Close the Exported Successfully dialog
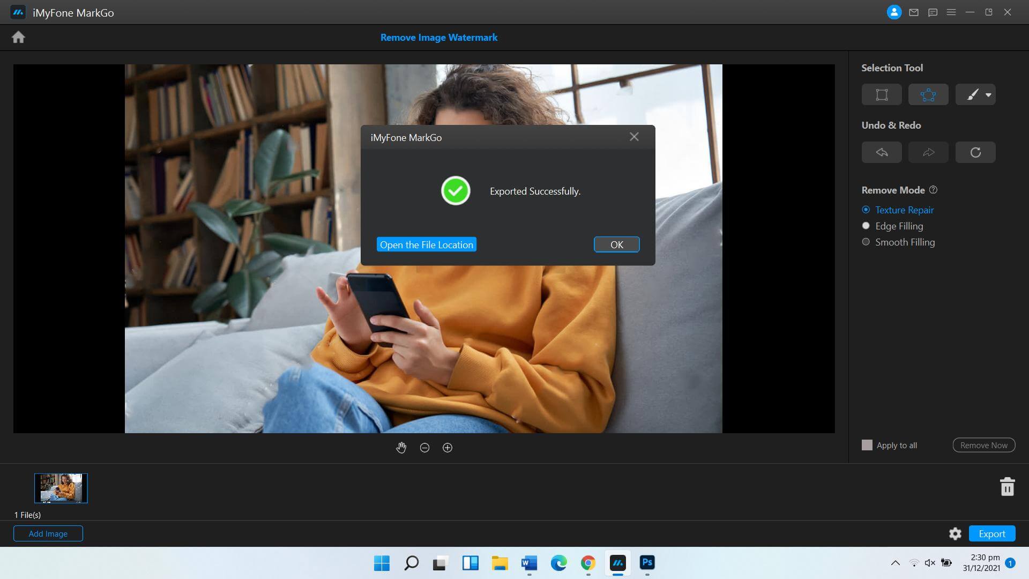The image size is (1029, 579). (x=634, y=137)
